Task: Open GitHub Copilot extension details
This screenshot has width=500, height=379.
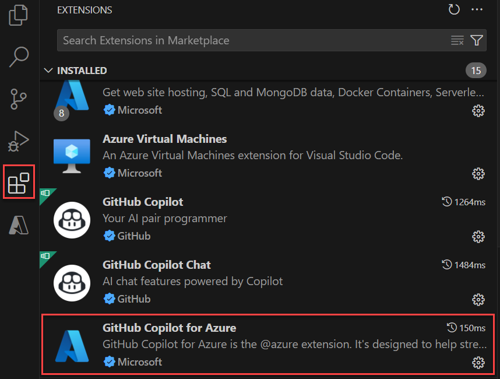Action: pos(143,202)
